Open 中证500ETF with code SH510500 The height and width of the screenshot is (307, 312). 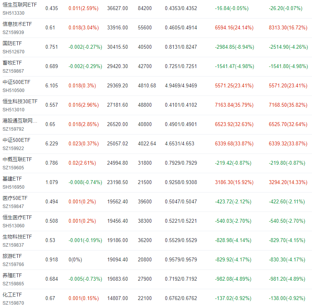click(16, 82)
